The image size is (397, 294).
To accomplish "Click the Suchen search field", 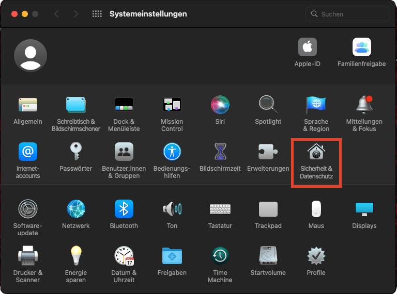I will click(347, 14).
